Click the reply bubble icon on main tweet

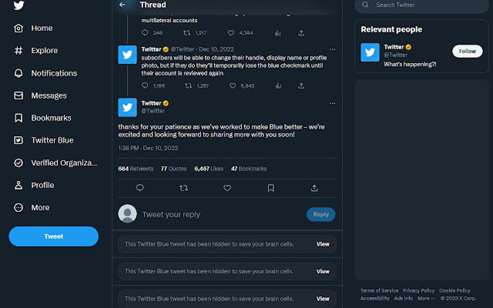[140, 188]
